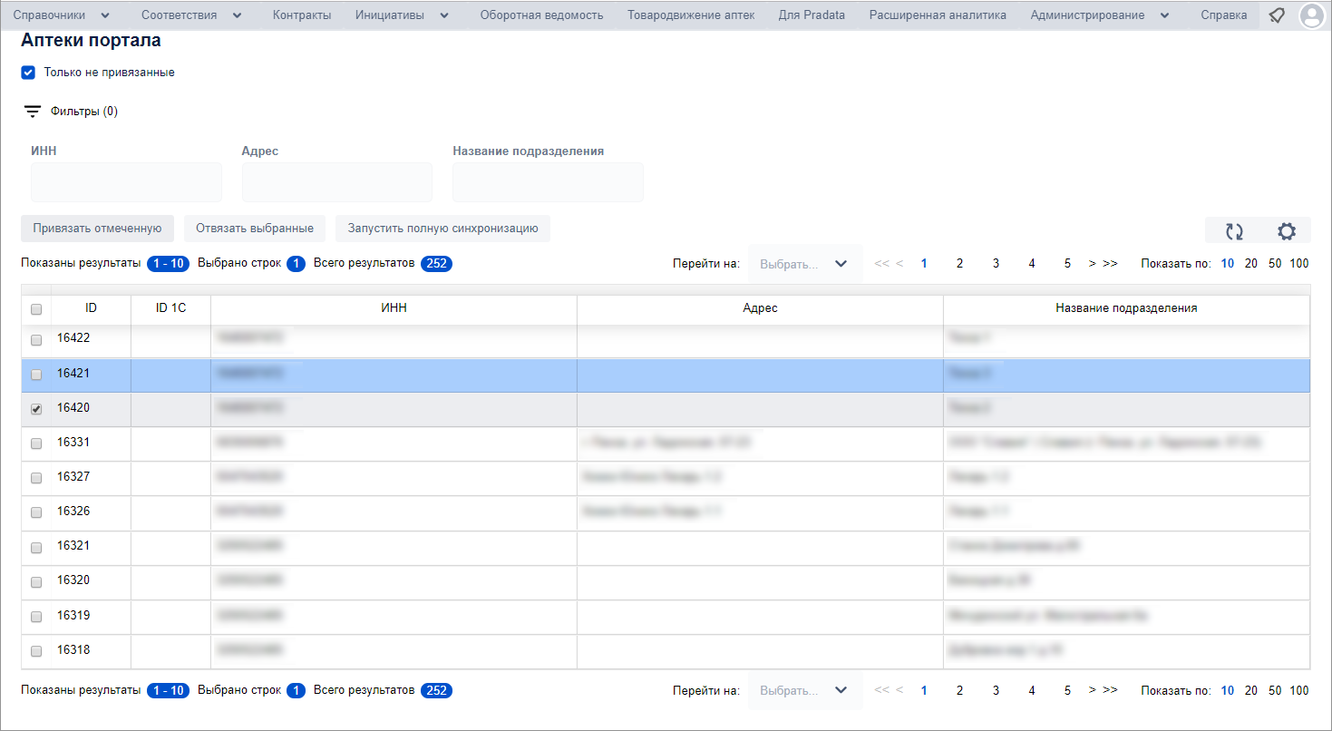Open the Фильтры (0) filter icon
This screenshot has height=731, width=1332.
33,112
